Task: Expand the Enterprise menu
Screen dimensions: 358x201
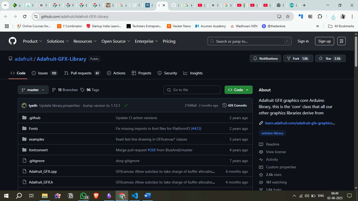Action: coord(147,41)
